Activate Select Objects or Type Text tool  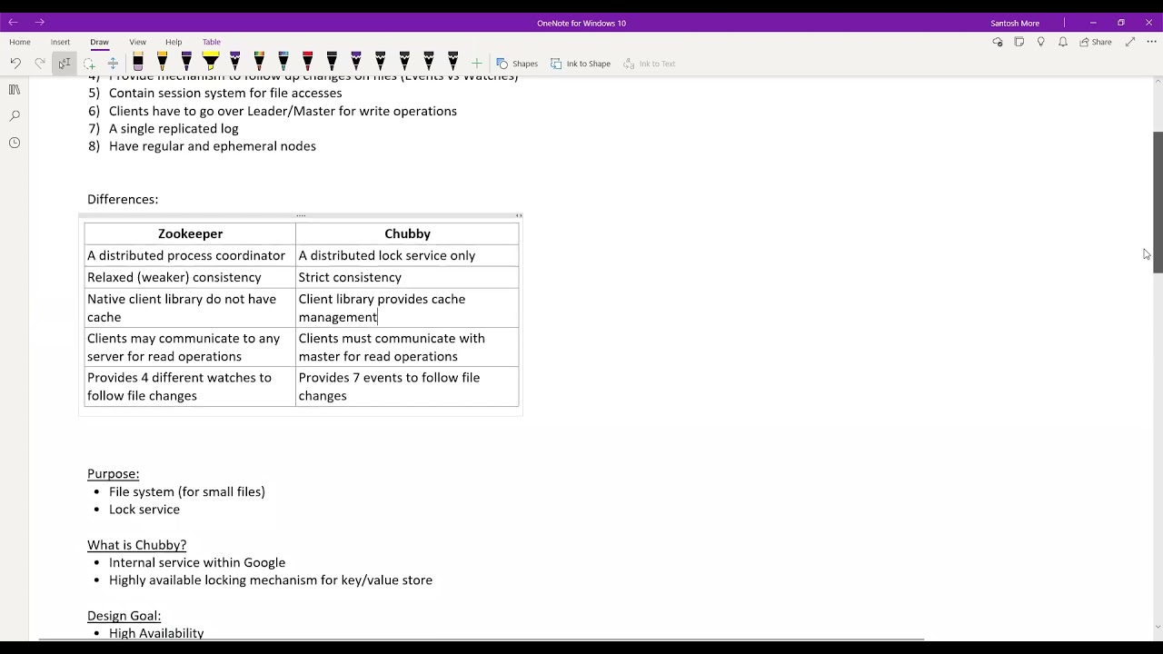(x=65, y=64)
